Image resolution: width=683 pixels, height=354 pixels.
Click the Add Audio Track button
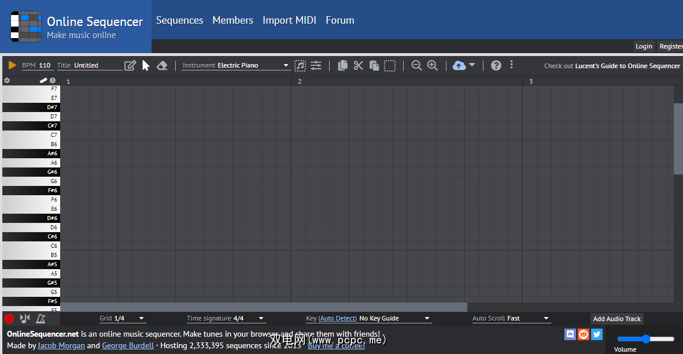coord(616,319)
